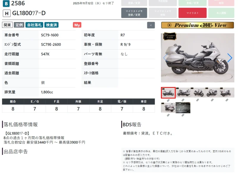Click the 車台 score column header
This screenshot has width=238, height=179.
pos(144,101)
